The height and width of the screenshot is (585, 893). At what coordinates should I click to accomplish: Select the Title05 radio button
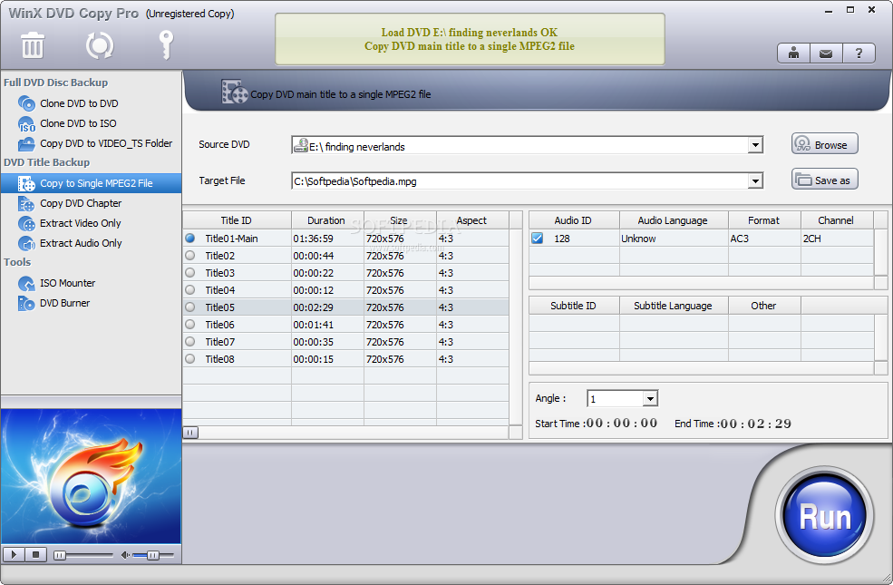tap(190, 307)
